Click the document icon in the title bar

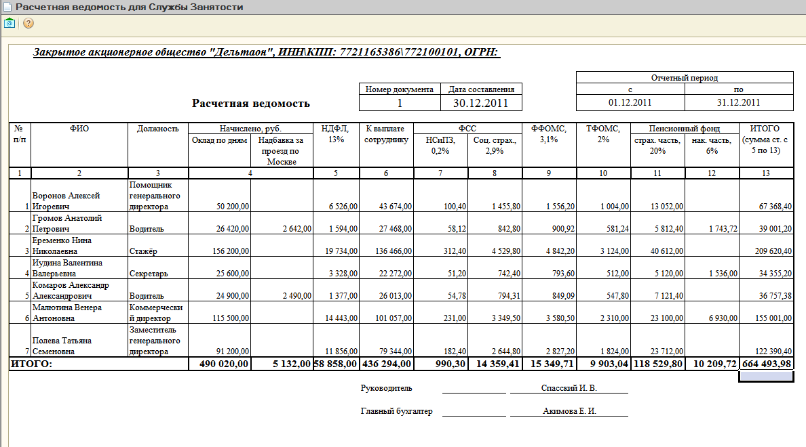pos(7,7)
